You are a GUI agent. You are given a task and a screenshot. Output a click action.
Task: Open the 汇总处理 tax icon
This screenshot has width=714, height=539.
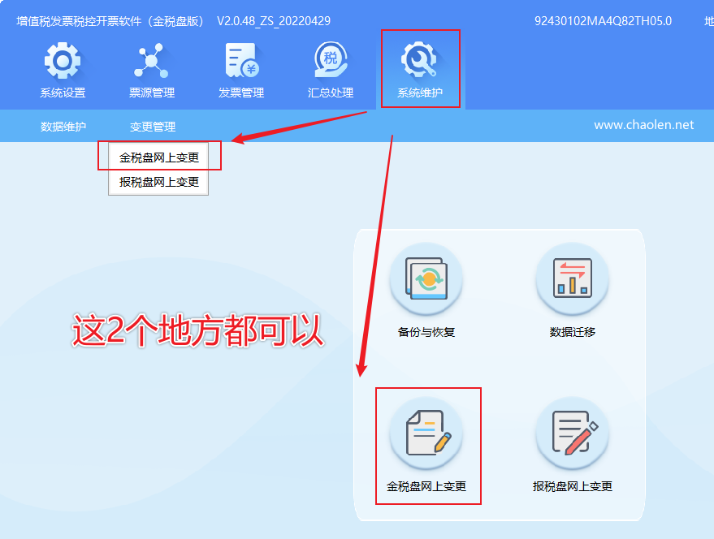click(x=331, y=59)
